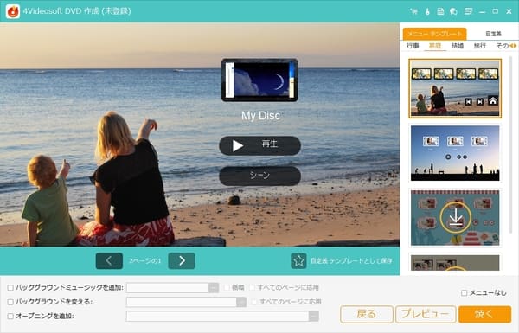The height and width of the screenshot is (333, 519).
Task: Select the partially visible fourth template thumbnail
Action: 455,263
